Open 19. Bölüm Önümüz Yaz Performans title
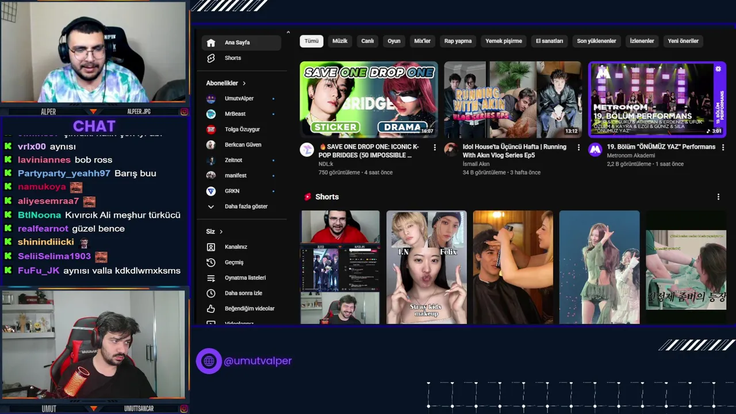The image size is (736, 414). pos(661,147)
